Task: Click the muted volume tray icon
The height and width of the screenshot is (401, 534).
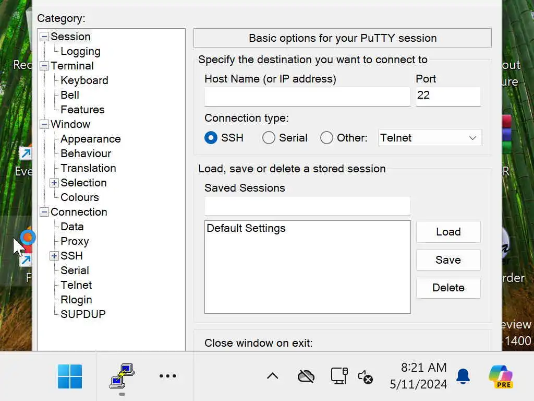Action: click(x=366, y=376)
